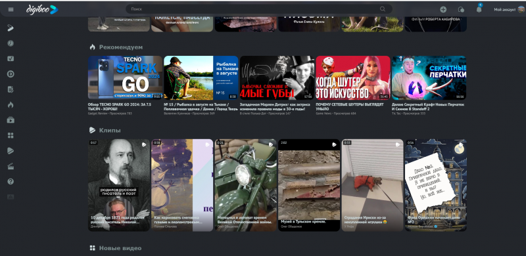The image size is (526, 256).
Task: Open title № 15 / Рыбалка в августе
Action: pyautogui.click(x=201, y=106)
